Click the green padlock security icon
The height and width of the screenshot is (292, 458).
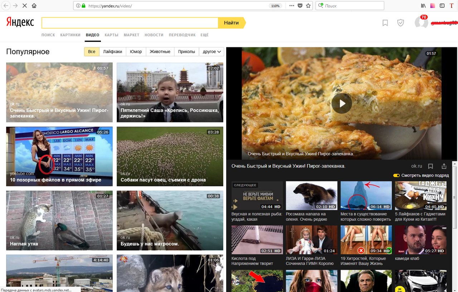(84, 6)
